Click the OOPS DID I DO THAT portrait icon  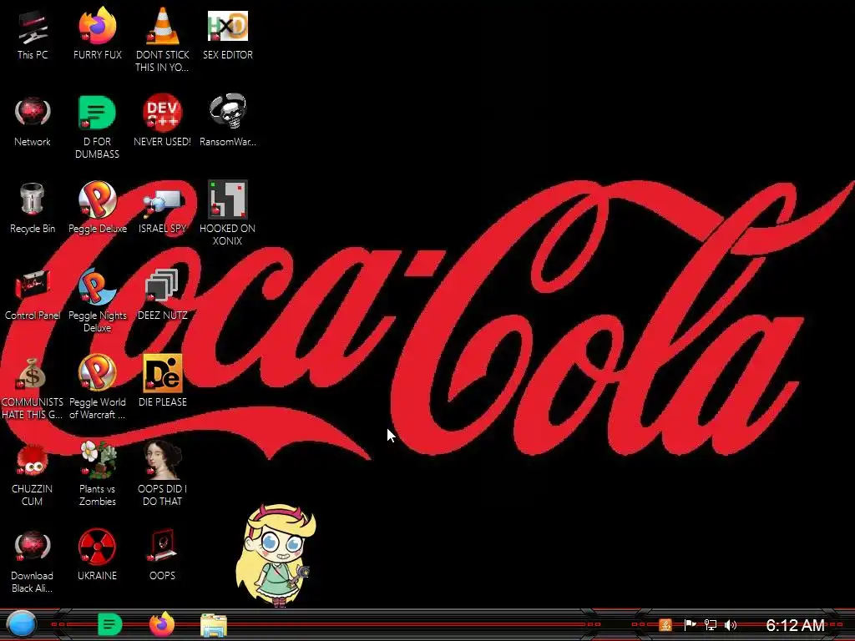pos(163,460)
